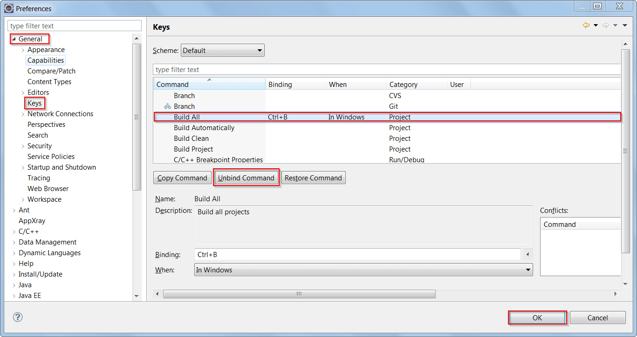The image size is (637, 337).
Task: Click the Description text area
Action: 363,225
